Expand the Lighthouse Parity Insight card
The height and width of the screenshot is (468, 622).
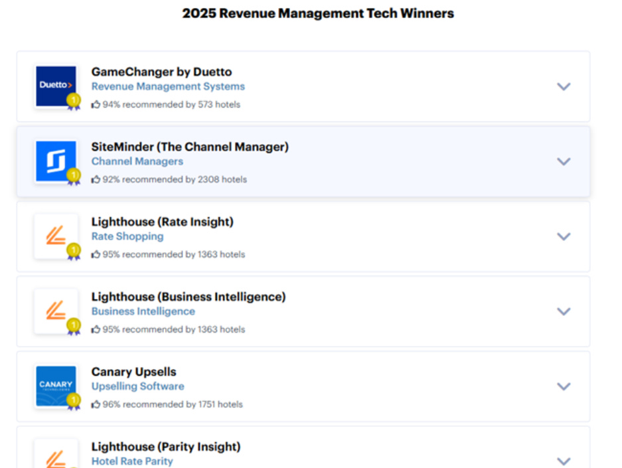pos(564,461)
